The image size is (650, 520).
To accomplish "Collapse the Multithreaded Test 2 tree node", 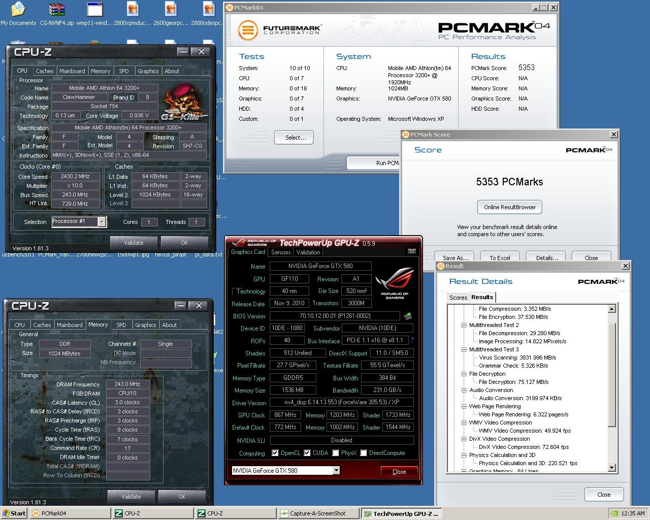I will tap(464, 325).
